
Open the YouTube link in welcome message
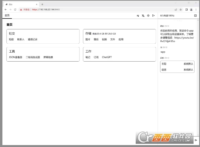177,39
